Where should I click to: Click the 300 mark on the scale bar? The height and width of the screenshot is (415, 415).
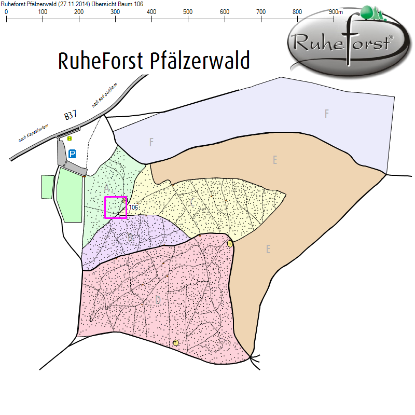[115, 12]
